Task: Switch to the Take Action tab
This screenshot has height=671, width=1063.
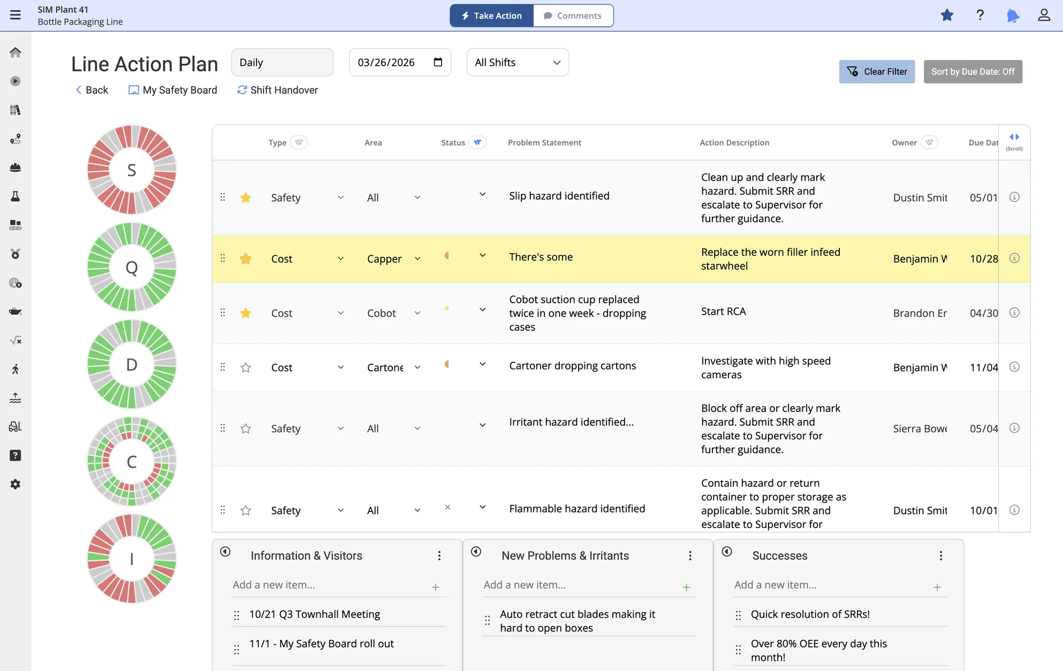Action: coord(491,16)
